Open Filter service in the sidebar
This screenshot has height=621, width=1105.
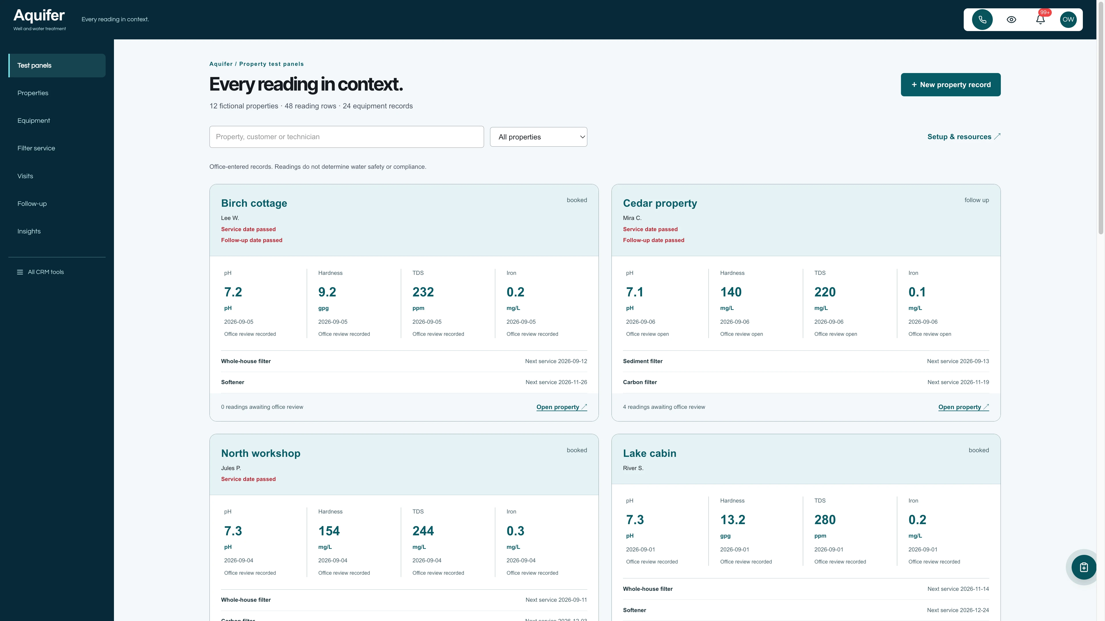coord(57,148)
